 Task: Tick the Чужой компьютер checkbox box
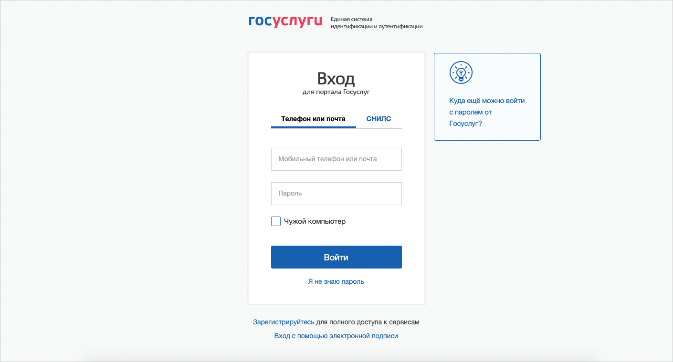276,221
